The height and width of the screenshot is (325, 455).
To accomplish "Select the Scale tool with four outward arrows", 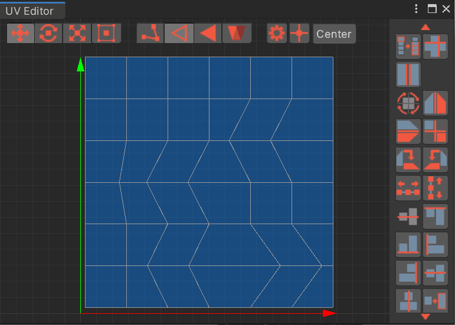I will (x=77, y=33).
